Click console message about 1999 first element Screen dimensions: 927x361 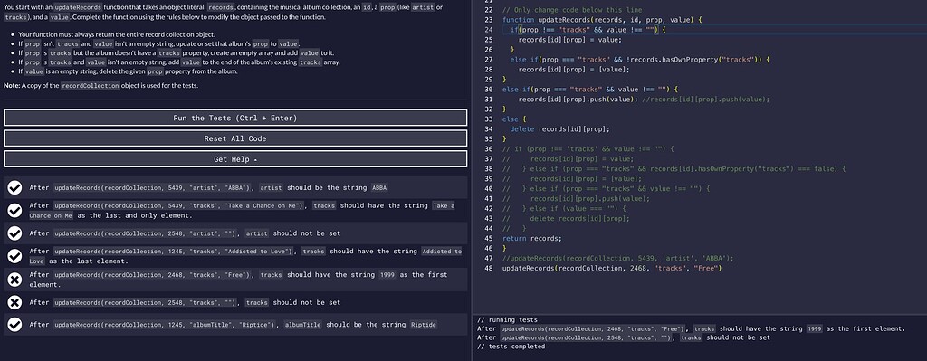pos(691,328)
